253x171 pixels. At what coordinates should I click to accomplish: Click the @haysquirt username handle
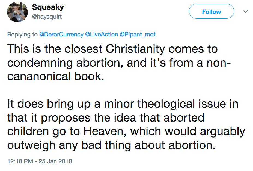tap(47, 17)
